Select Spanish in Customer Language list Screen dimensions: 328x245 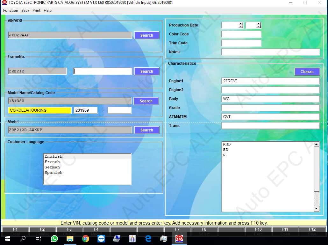click(x=88, y=173)
